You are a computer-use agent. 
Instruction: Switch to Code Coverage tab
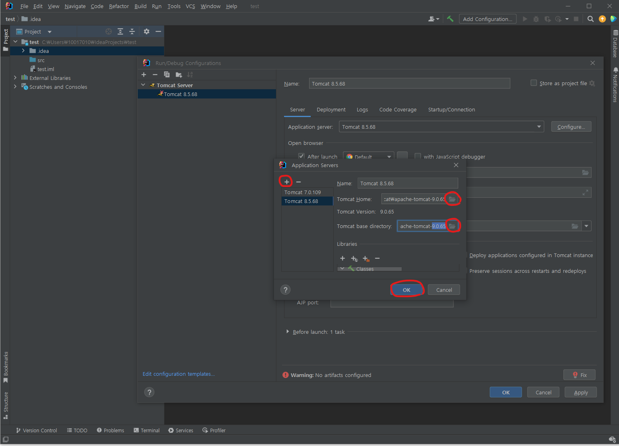(398, 109)
